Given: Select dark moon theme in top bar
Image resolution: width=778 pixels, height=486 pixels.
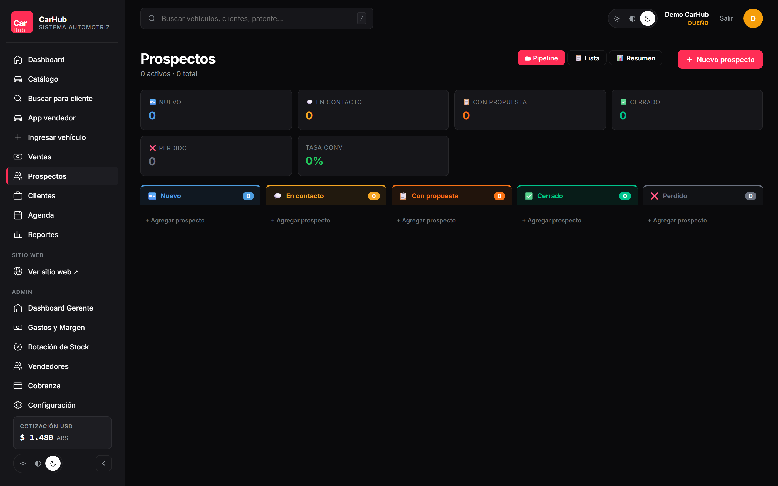Looking at the screenshot, I should pyautogui.click(x=648, y=18).
